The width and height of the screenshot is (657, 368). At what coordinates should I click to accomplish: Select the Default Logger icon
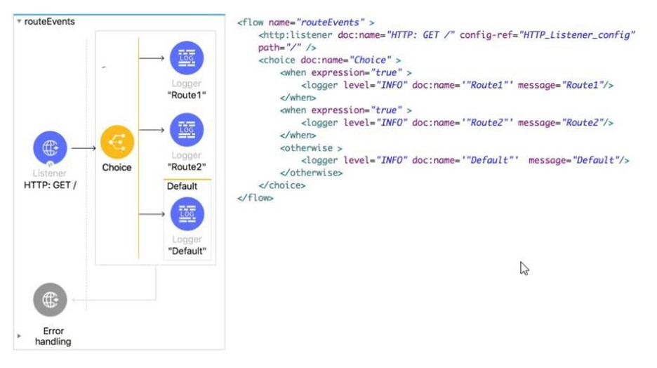point(187,214)
